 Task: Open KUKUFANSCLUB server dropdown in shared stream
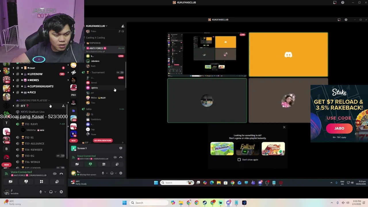click(97, 26)
